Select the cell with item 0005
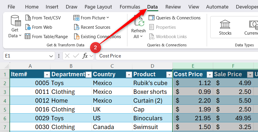The image size is (258, 132). tap(30, 83)
